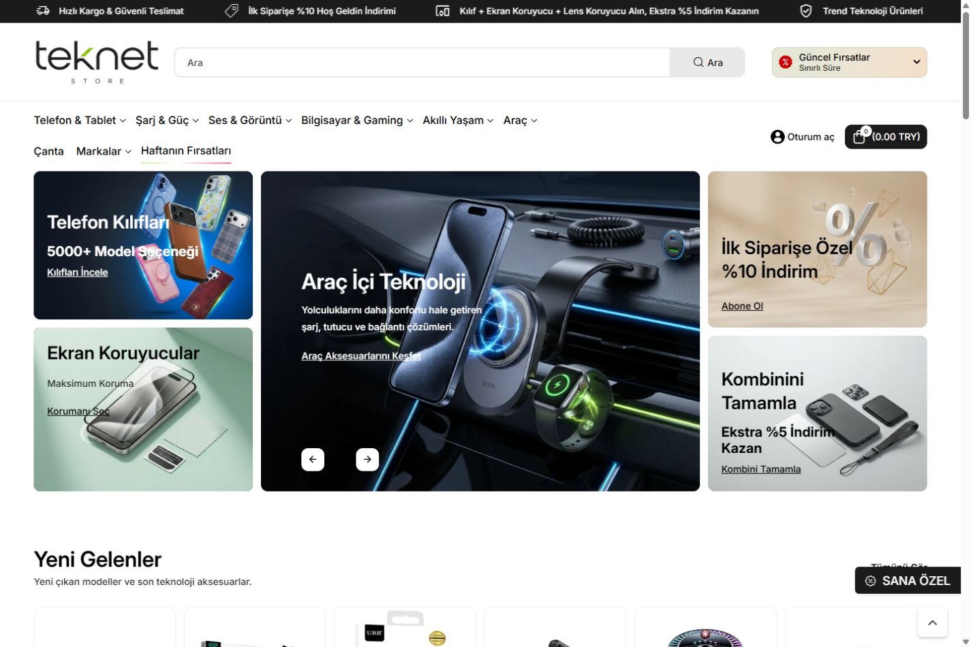The image size is (971, 647).
Task: Open the Markalar menu
Action: pyautogui.click(x=104, y=151)
